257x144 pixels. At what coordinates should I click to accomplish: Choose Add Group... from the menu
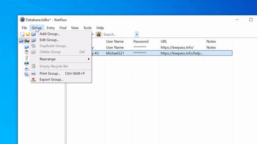(61, 34)
